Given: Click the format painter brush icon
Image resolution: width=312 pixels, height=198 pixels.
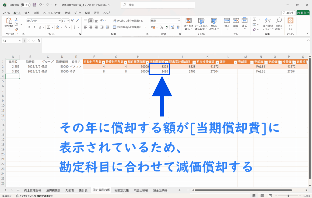Looking at the screenshot, I should pyautogui.click(x=16, y=30).
